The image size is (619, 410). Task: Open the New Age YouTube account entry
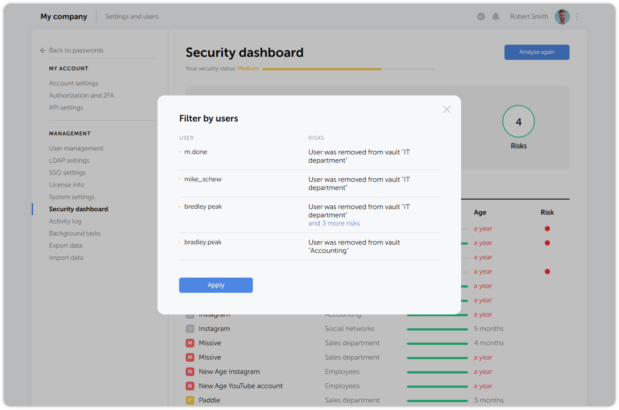[x=240, y=386]
